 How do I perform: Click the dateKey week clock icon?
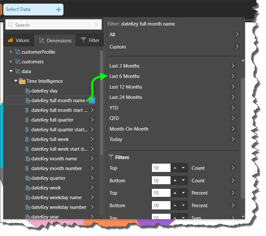(28, 188)
